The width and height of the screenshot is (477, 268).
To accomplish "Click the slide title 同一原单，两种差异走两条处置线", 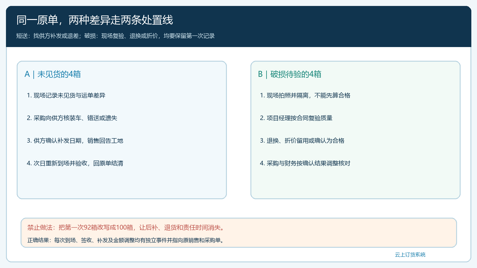I will tap(95, 20).
